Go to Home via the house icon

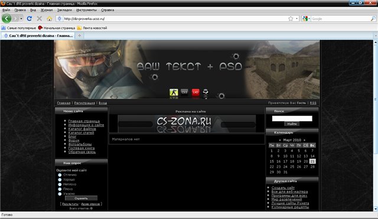click(x=50, y=18)
